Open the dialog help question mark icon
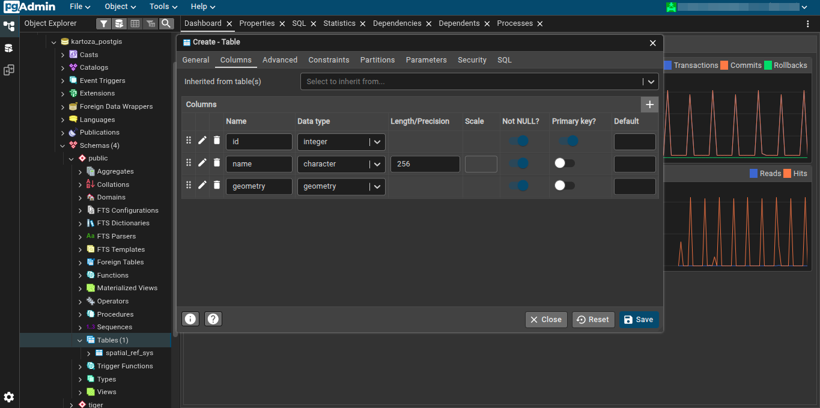The width and height of the screenshot is (820, 408). tap(213, 318)
